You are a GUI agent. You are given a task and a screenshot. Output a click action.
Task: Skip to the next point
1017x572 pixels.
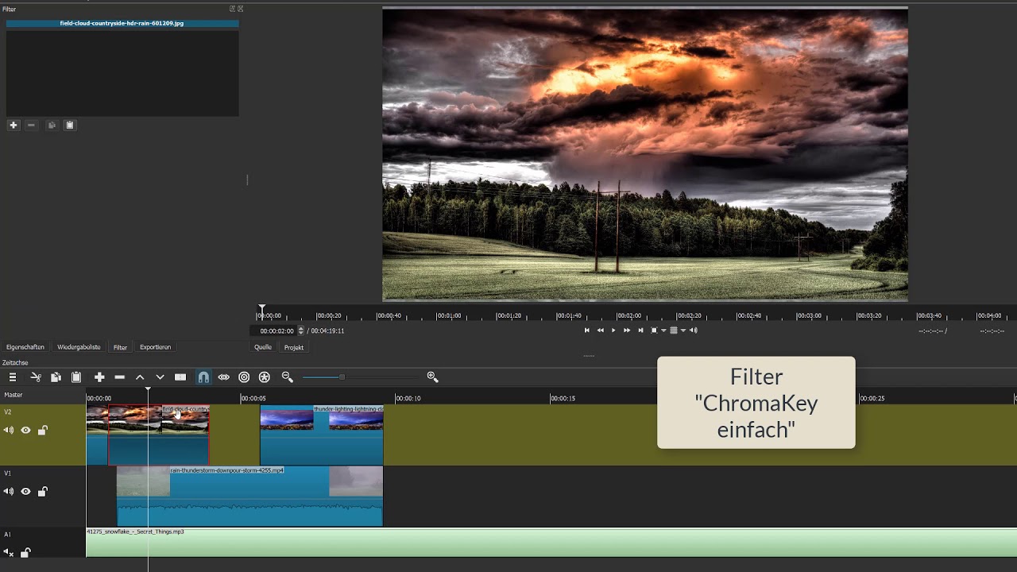pos(640,330)
